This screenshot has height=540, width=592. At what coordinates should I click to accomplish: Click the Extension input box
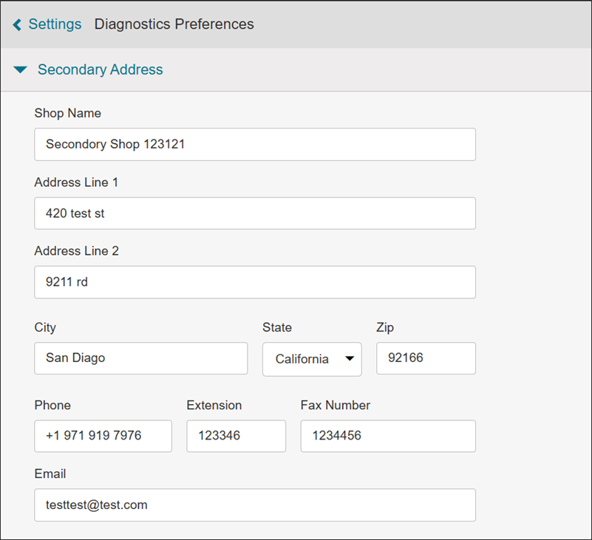[236, 436]
